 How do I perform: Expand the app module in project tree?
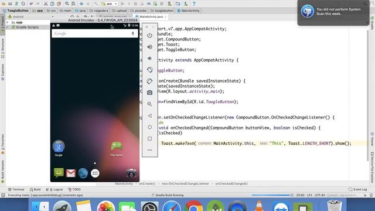pos(8,22)
